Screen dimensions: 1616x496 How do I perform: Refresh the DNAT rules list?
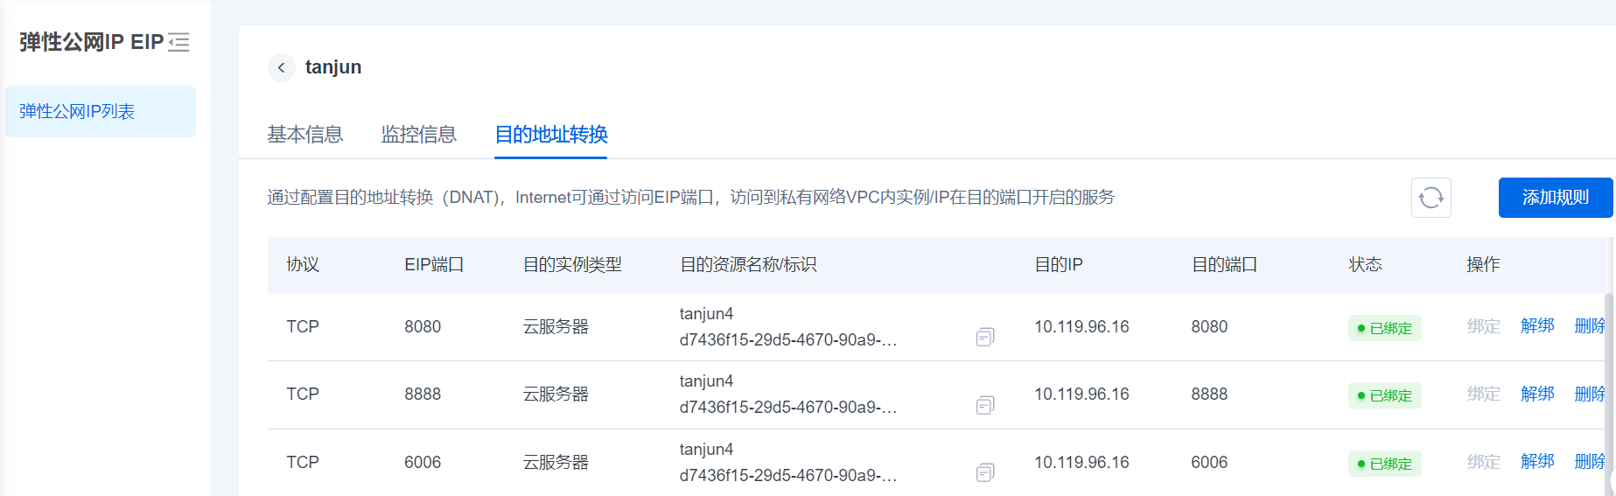1431,198
